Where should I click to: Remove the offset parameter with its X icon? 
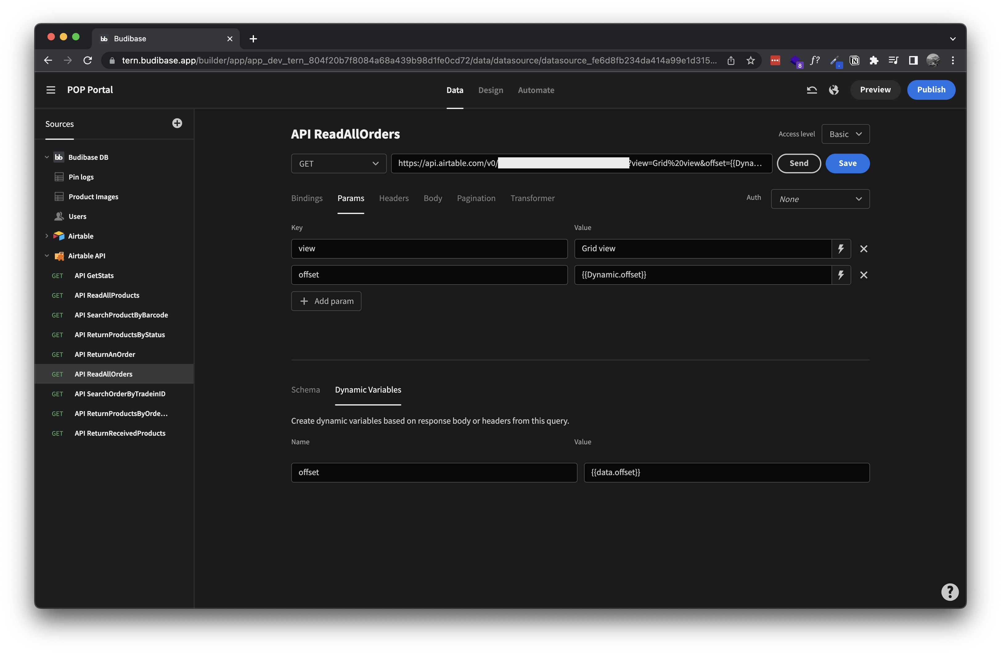[864, 274]
